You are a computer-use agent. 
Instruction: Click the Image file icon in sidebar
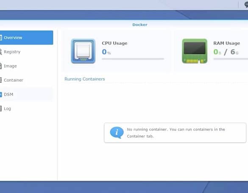tap(1, 66)
